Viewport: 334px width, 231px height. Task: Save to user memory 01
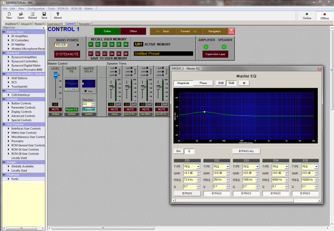91,54
